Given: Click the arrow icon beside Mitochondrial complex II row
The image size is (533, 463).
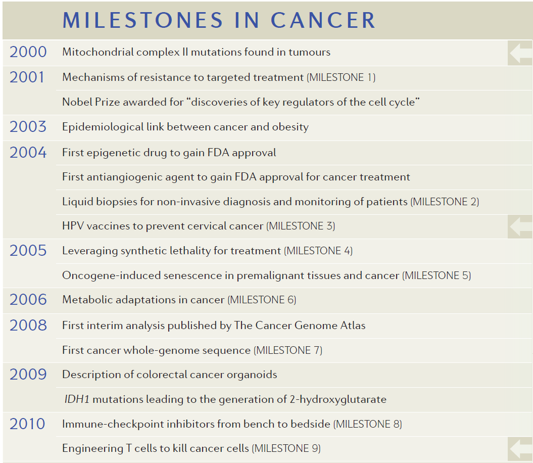Looking at the screenshot, I should tap(520, 53).
